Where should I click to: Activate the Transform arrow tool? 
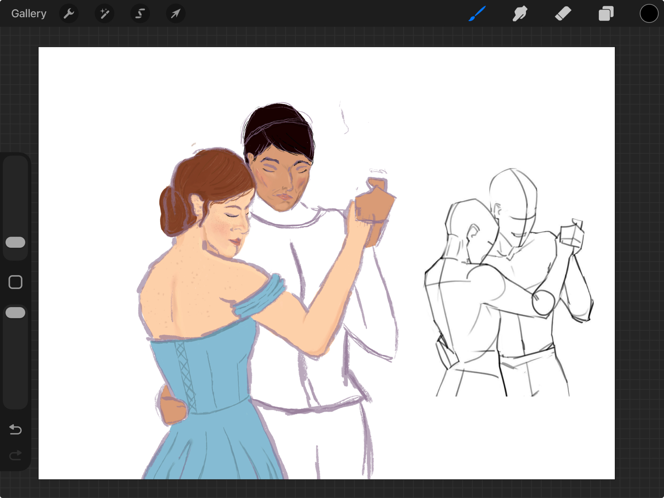click(176, 14)
